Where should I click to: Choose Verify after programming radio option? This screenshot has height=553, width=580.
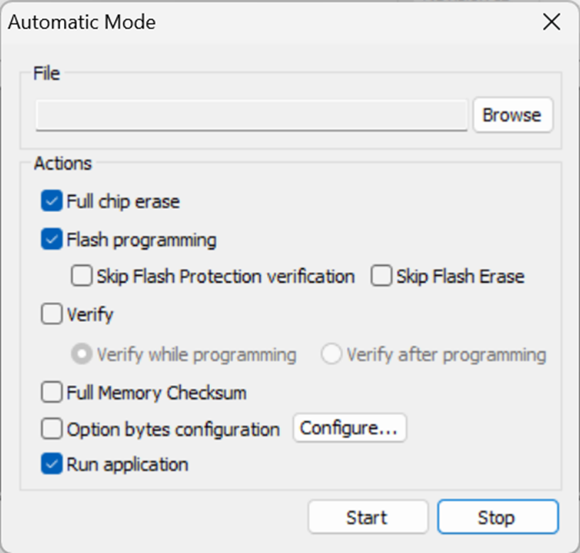tap(332, 354)
